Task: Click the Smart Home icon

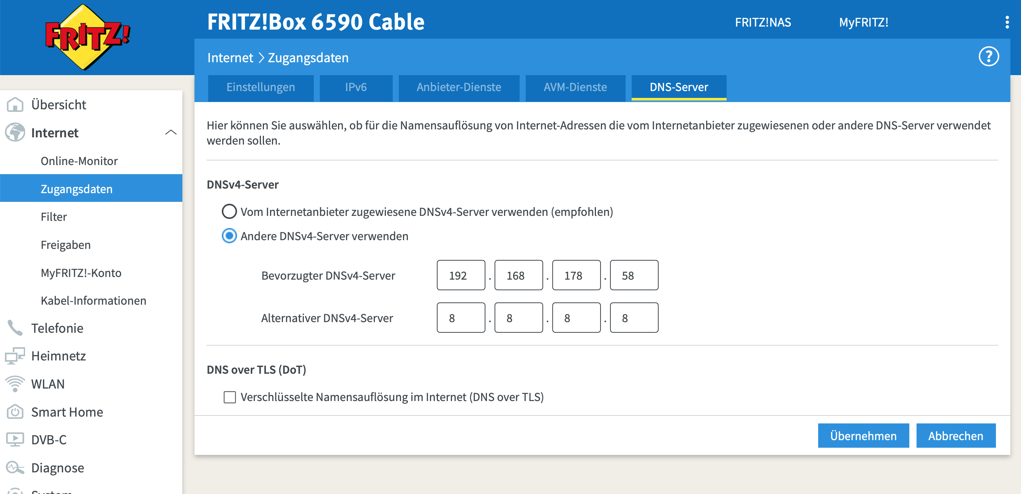Action: point(15,412)
